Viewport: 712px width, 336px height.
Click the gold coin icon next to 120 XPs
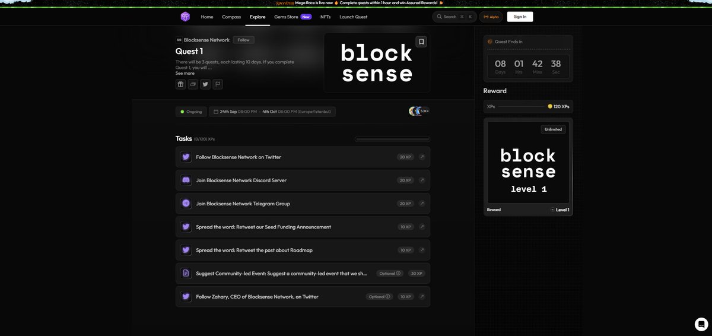pyautogui.click(x=550, y=106)
